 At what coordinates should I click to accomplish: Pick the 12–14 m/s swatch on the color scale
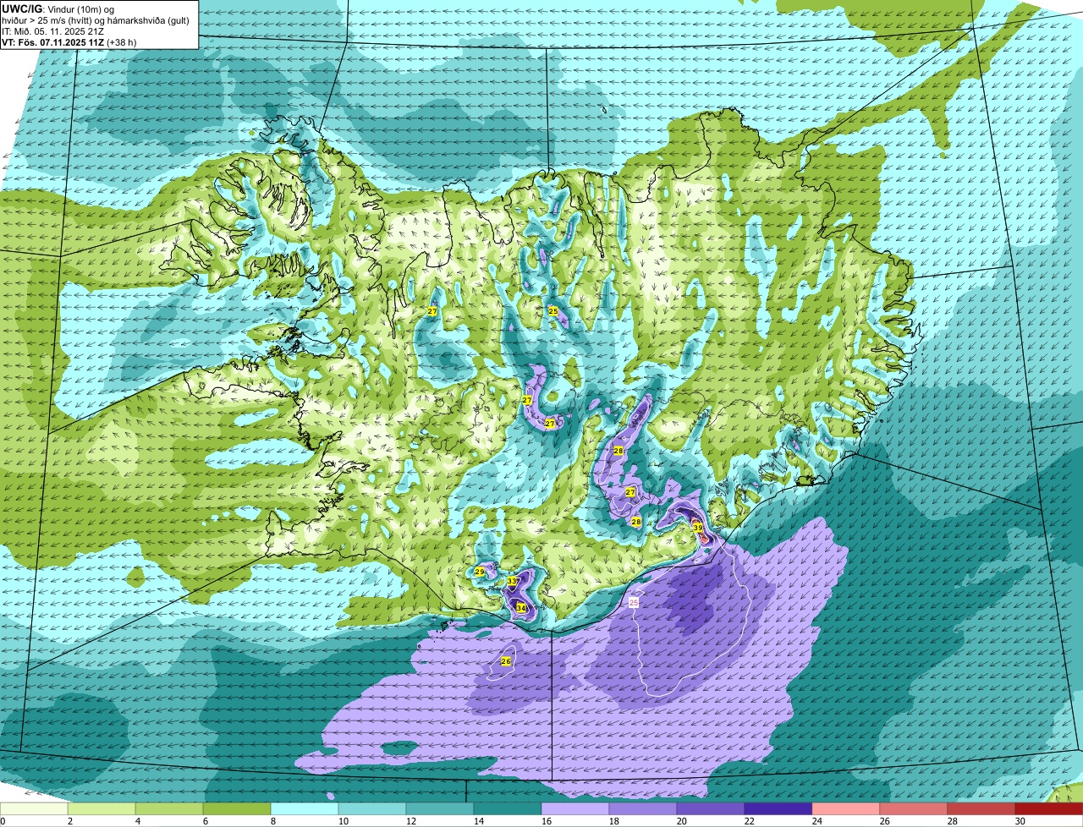click(440, 809)
